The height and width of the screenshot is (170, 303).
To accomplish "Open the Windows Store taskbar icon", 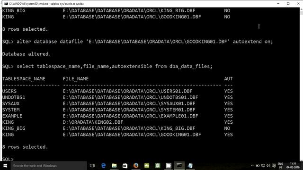I will (125, 166).
